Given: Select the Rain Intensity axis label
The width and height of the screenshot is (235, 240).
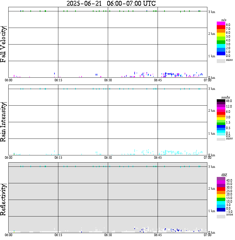Looking at the screenshot, I should click(3, 122).
